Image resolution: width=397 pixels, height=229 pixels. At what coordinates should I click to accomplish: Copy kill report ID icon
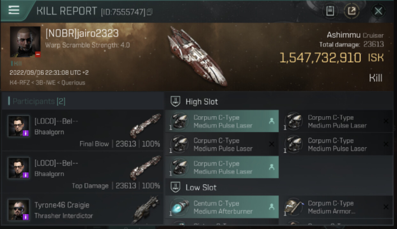[x=150, y=12]
